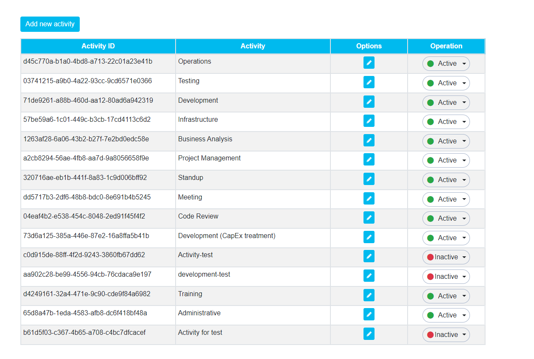Image resolution: width=534 pixels, height=359 pixels.
Task: Select ID 1263af28-6a06-43b2-b27f-7e2bd0edc58e
Action: tap(86, 139)
